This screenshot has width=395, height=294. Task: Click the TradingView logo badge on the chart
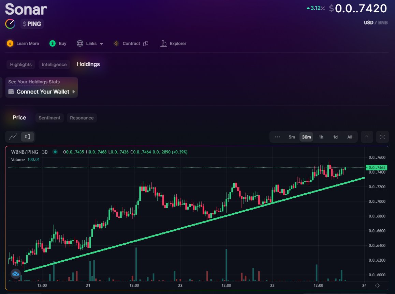point(16,274)
